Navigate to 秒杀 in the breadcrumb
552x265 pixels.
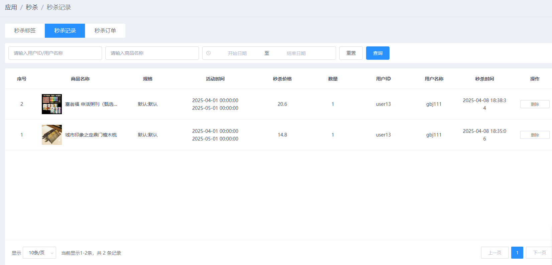pos(32,7)
